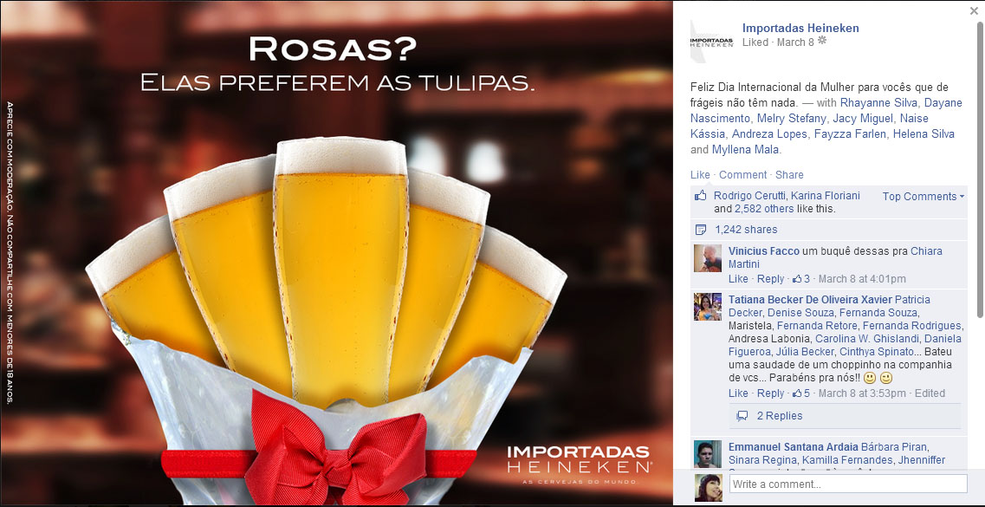Image resolution: width=985 pixels, height=507 pixels.
Task: Click the comments panel scrollbar
Action: (x=980, y=170)
